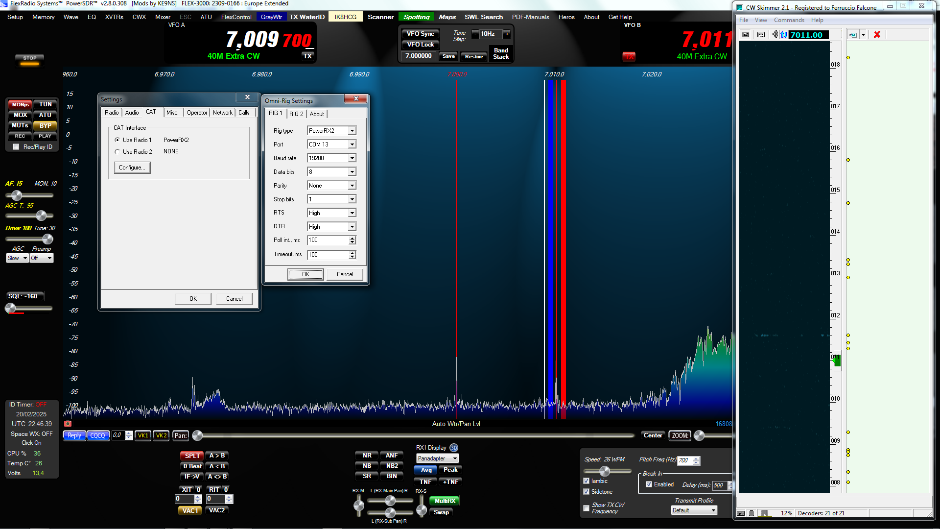Open the View menu in CW Skimmer
This screenshot has height=529, width=940.
[x=761, y=20]
